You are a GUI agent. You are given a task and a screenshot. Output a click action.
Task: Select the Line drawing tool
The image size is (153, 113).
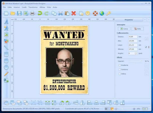tap(6, 48)
